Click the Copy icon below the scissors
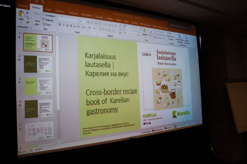Screen dimensions: 247x164 pyautogui.click(x=28, y=18)
